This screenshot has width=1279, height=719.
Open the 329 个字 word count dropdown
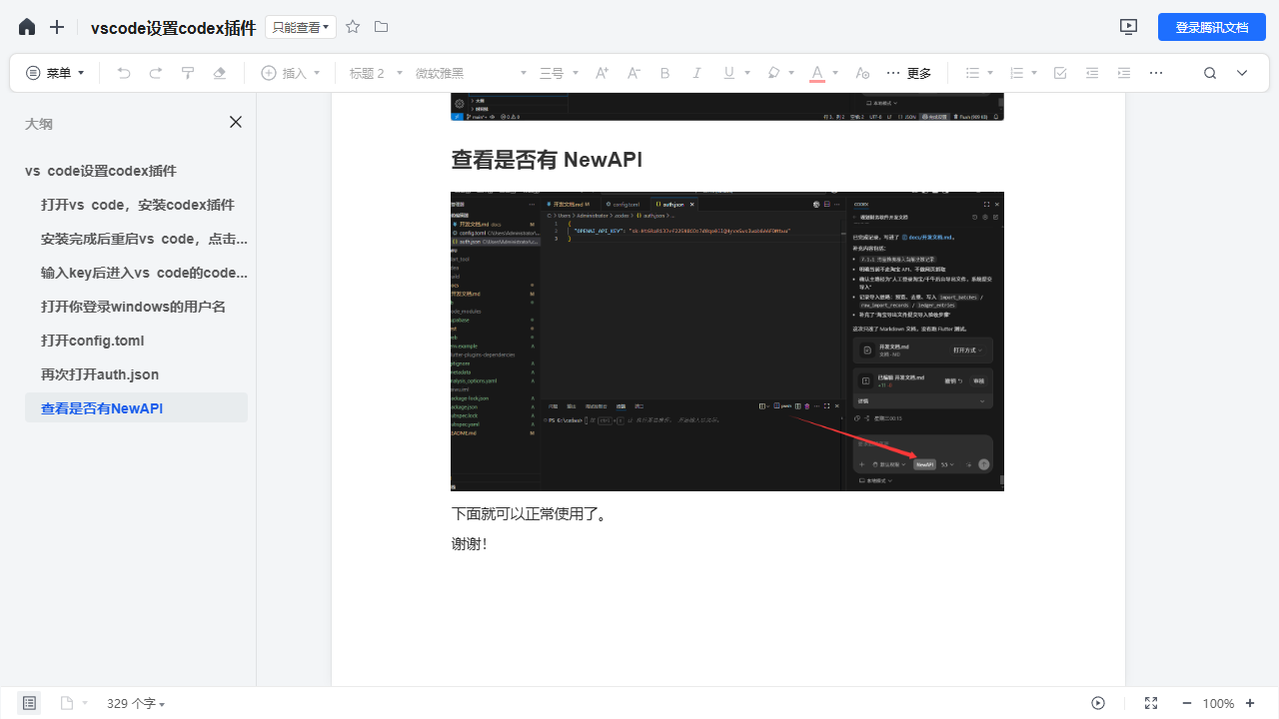click(137, 703)
